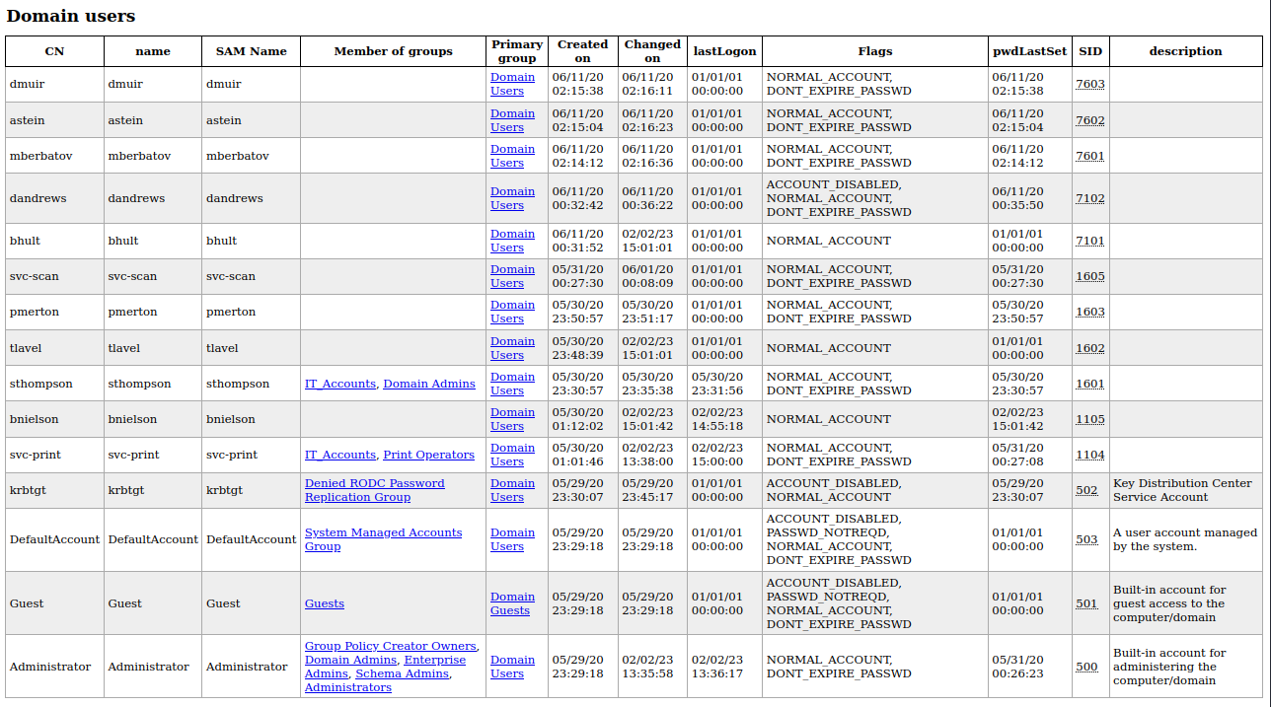Open IT_Accounts group for sthompson
Screen dimensions: 1271x707
(340, 384)
